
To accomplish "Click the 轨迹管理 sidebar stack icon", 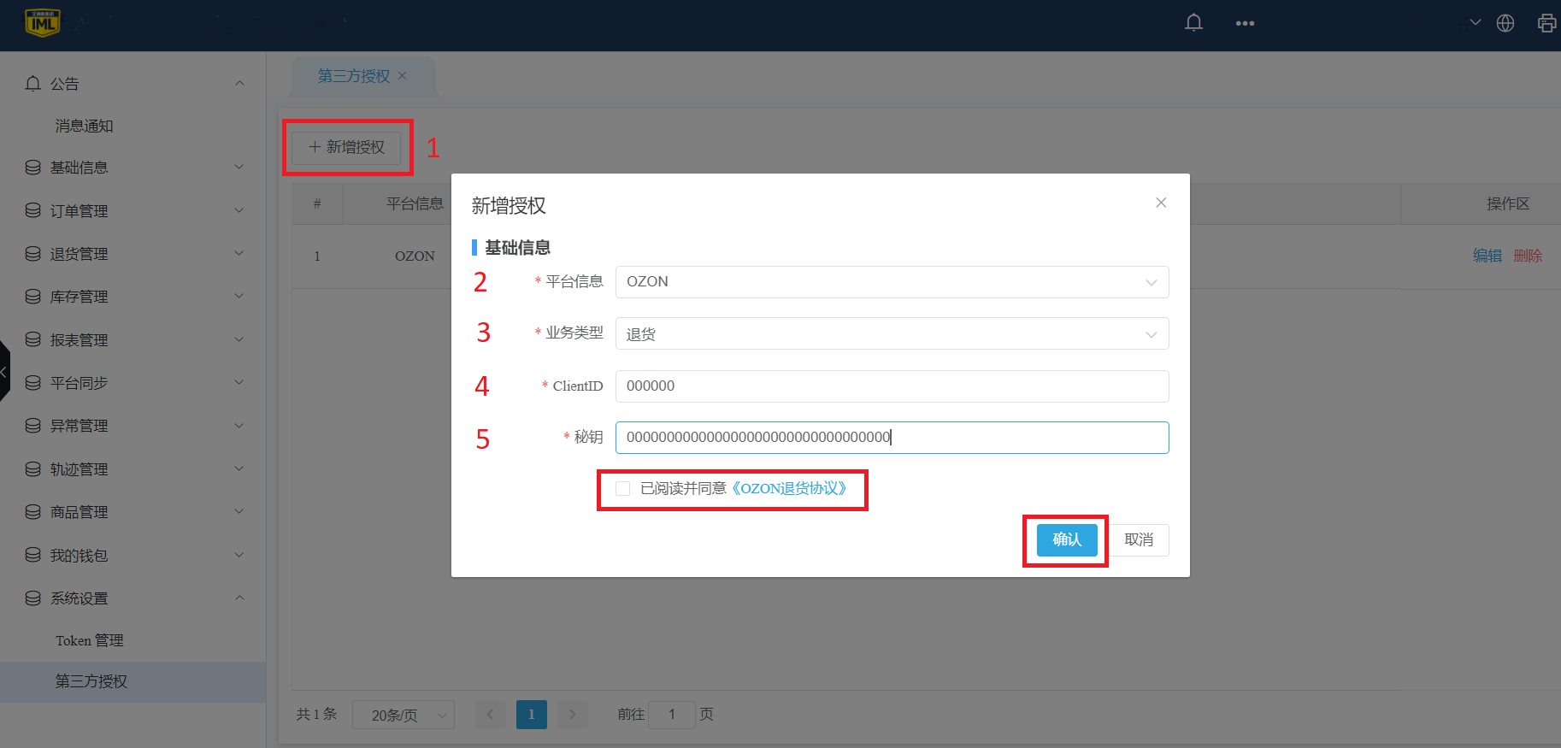I will coord(33,468).
